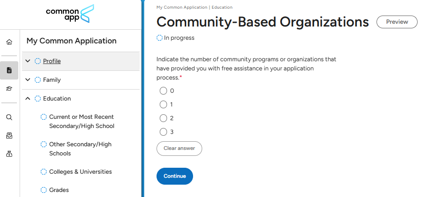The image size is (429, 197).
Task: Click the home icon in the sidebar
Action: click(x=9, y=42)
